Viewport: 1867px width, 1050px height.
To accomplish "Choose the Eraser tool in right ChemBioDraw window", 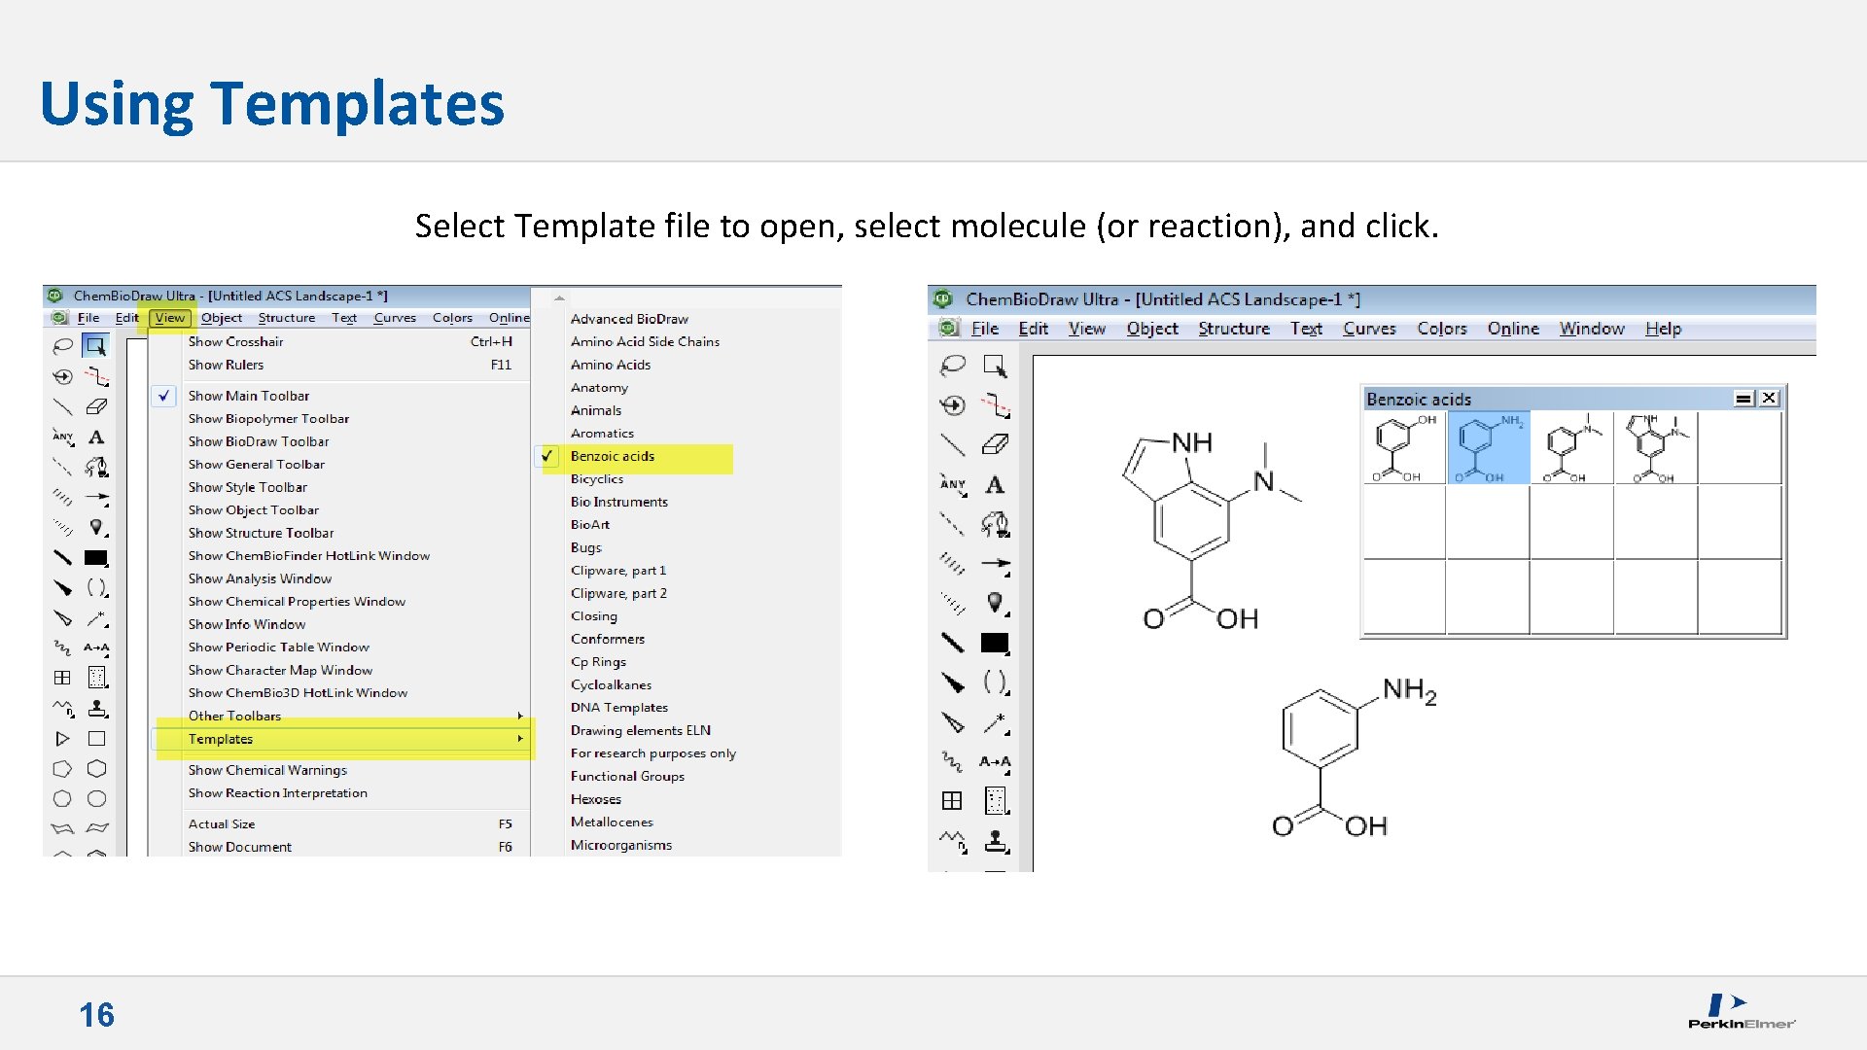I will point(995,444).
